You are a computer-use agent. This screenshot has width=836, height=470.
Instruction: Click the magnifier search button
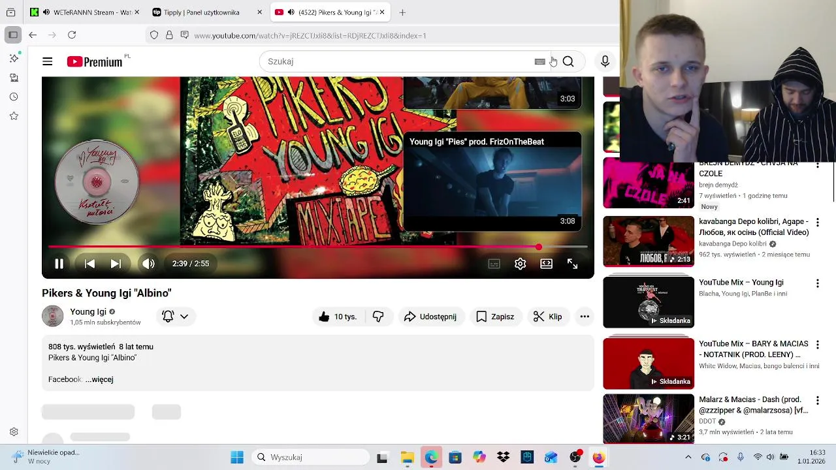click(568, 61)
